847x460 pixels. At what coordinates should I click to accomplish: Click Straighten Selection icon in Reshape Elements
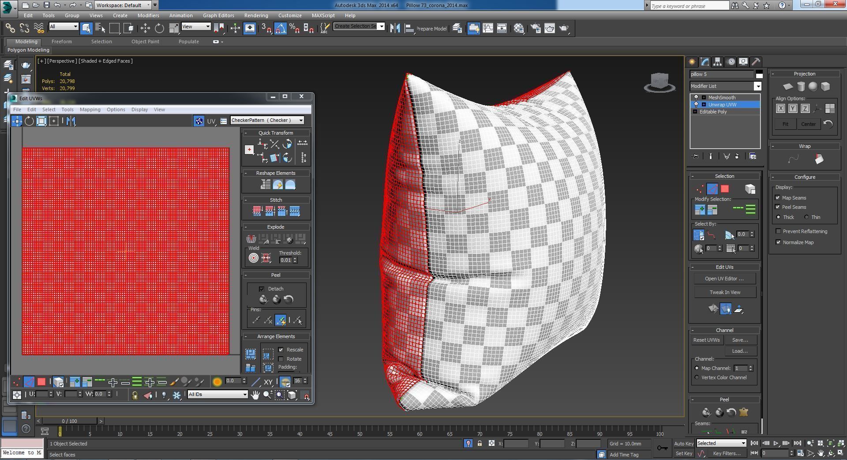click(265, 185)
